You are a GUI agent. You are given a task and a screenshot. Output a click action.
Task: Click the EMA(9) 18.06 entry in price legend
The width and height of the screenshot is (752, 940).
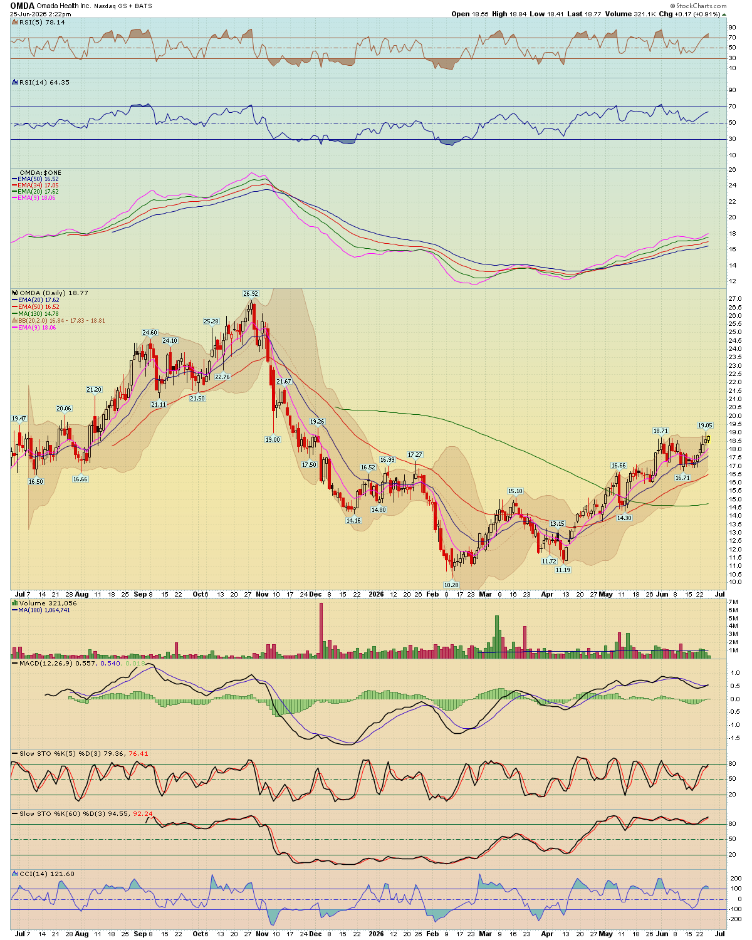[37, 327]
